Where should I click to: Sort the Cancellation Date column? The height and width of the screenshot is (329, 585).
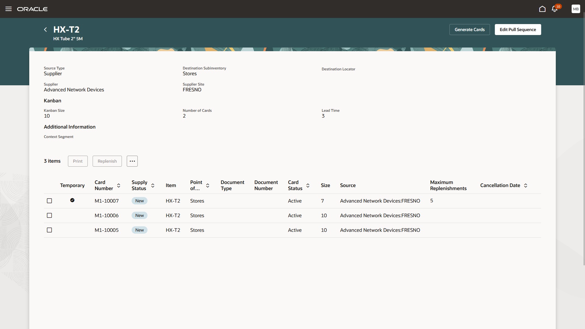(526, 185)
